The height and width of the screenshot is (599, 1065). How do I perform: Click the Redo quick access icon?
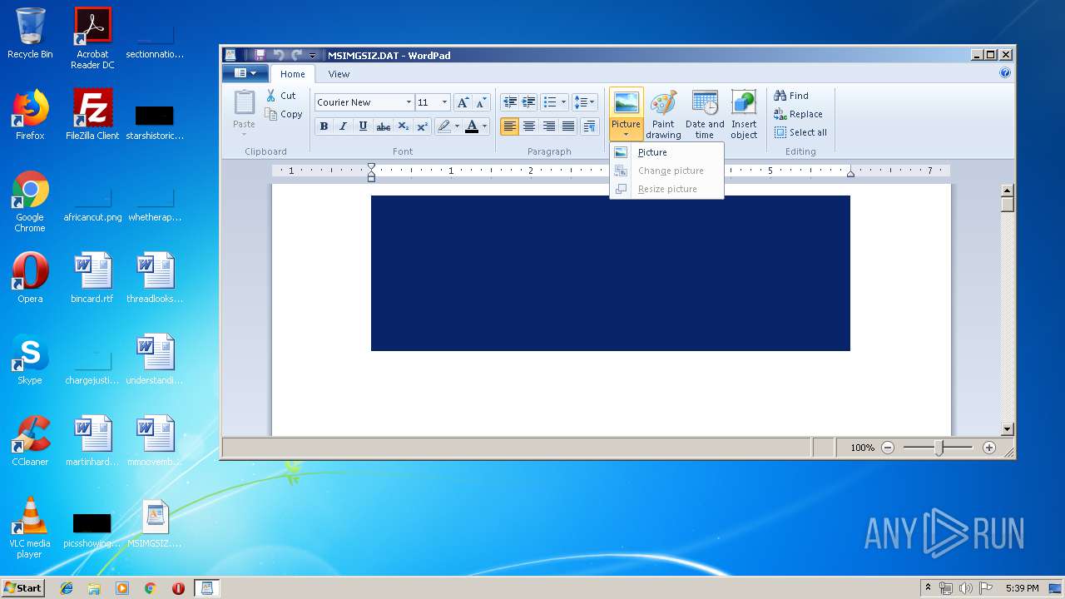[296, 55]
